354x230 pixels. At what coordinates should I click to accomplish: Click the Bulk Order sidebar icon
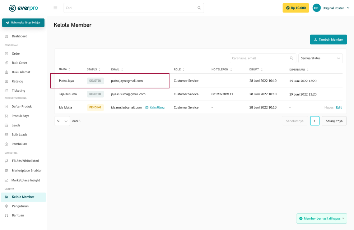pyautogui.click(x=6, y=63)
